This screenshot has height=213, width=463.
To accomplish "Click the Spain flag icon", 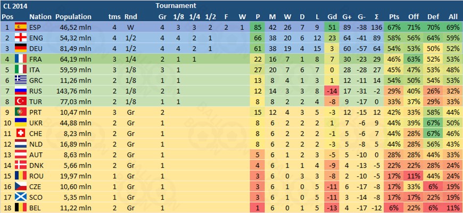I will point(20,26).
